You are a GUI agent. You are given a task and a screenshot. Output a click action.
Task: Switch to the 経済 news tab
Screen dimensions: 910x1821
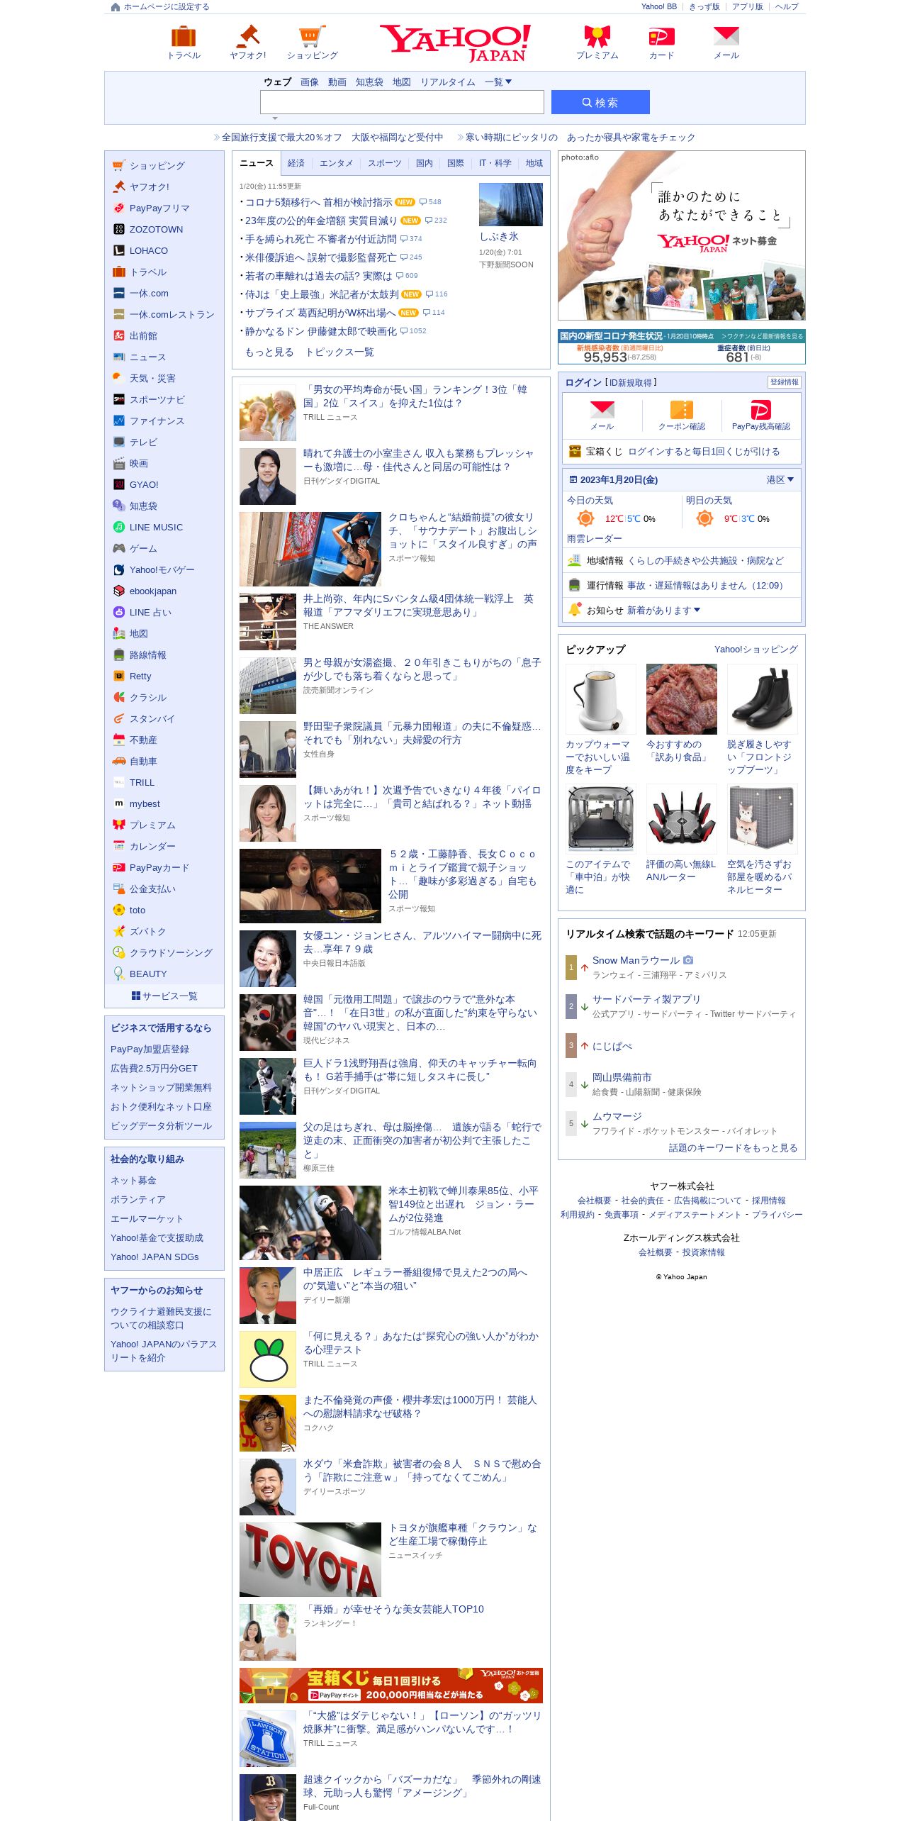296,163
